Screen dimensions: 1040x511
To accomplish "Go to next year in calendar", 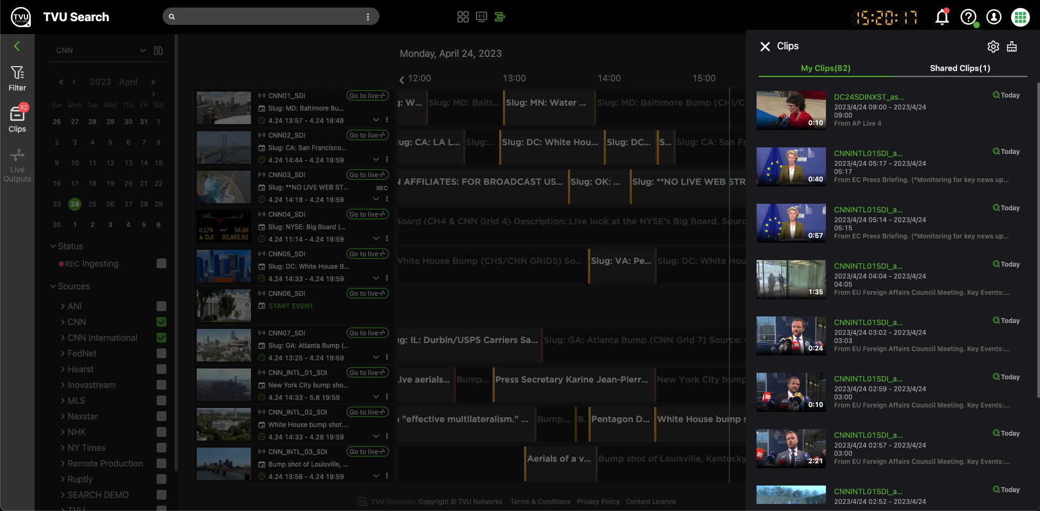I will tap(153, 82).
